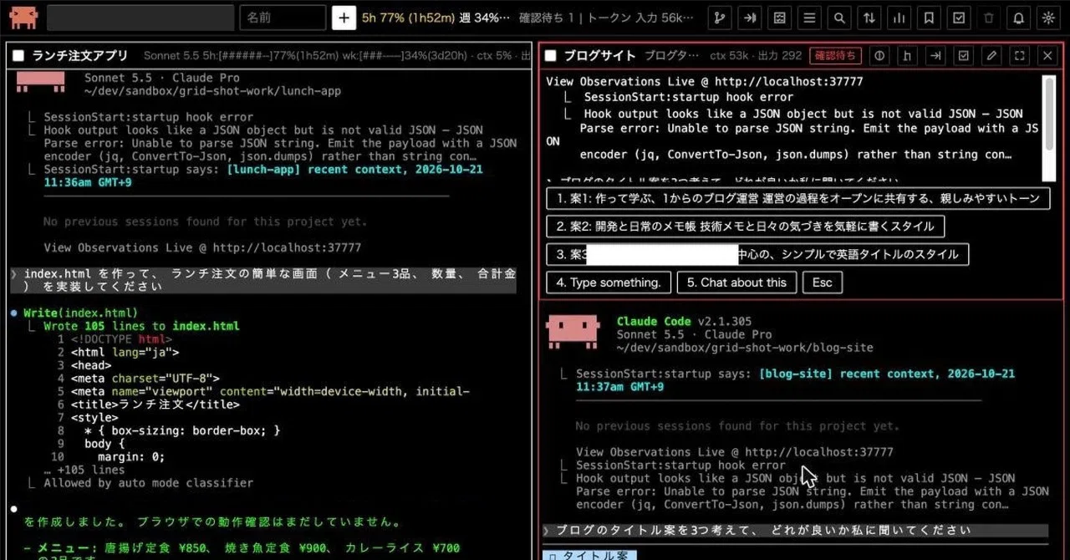
Task: Click the arrow-to-bar icon in top toolbar
Action: [751, 18]
